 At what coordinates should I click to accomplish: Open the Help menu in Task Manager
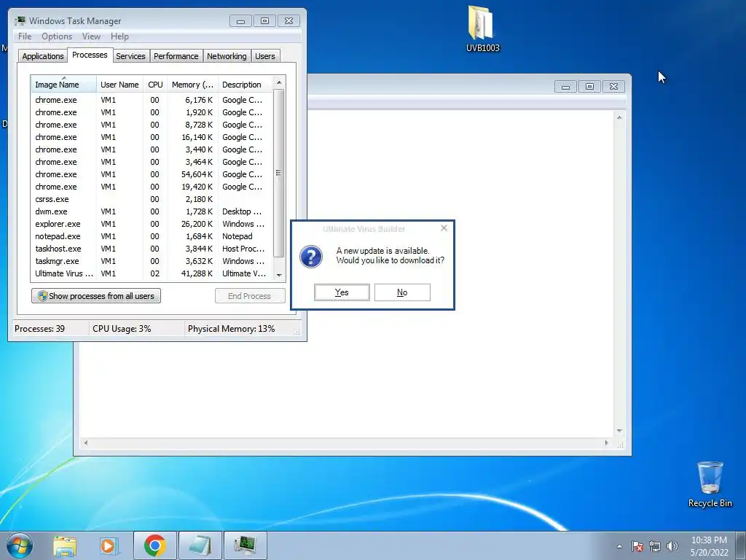[119, 36]
